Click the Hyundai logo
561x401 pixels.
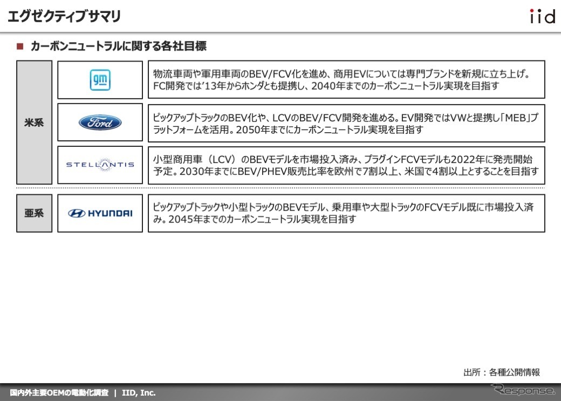click(x=100, y=213)
